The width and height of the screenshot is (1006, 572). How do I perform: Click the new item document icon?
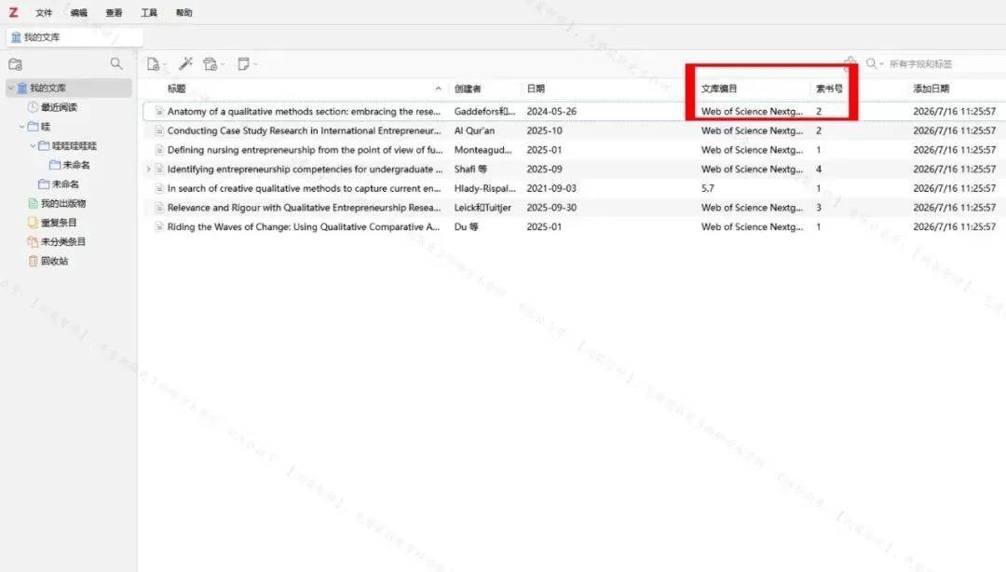tap(153, 64)
